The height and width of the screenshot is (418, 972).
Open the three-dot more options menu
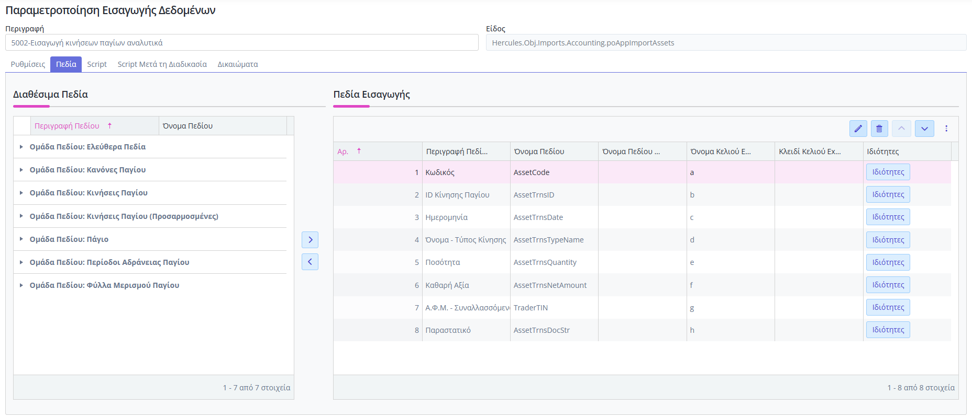click(x=946, y=129)
